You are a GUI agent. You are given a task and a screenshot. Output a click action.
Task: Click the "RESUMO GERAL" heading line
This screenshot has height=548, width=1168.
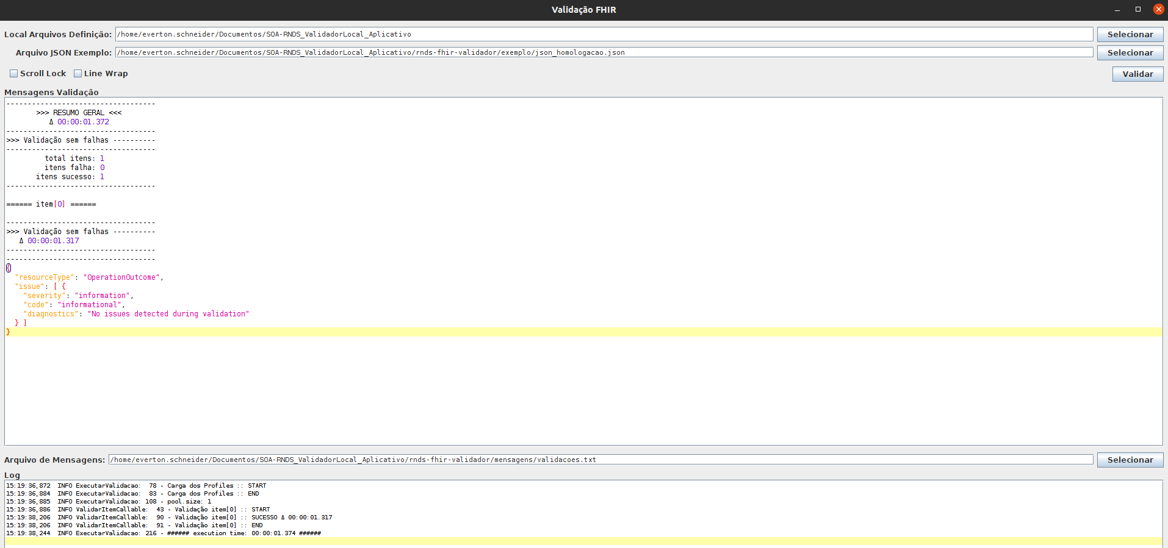pyautogui.click(x=79, y=113)
